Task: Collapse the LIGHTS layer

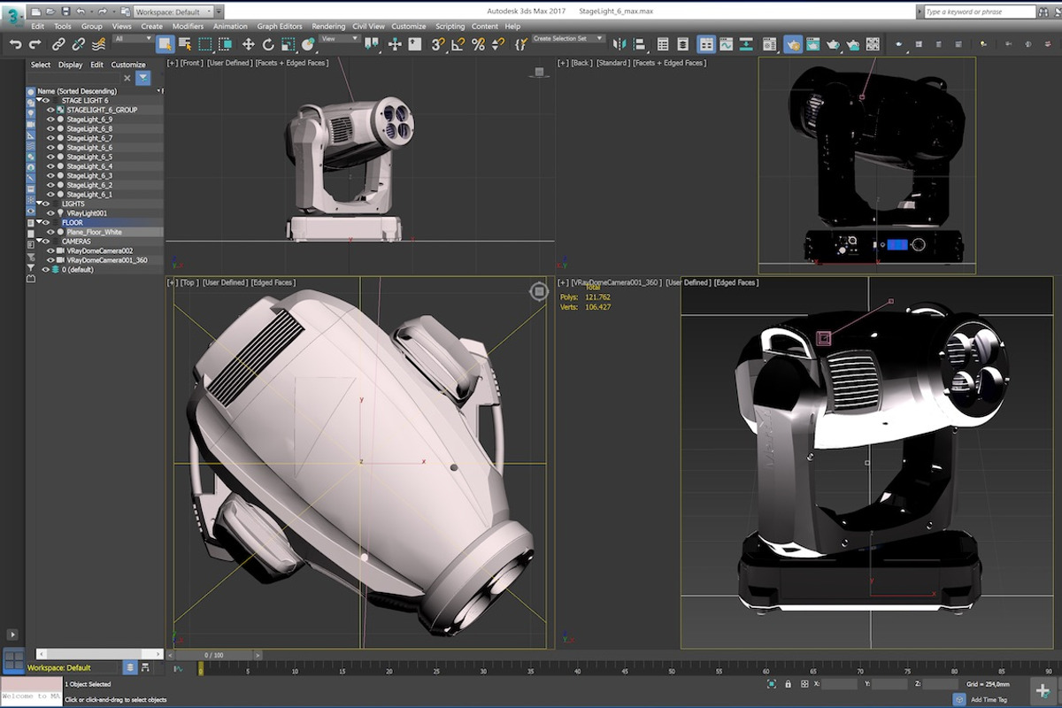Action: pyautogui.click(x=39, y=204)
